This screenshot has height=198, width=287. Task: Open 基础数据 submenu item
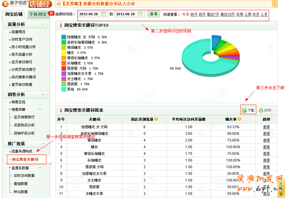21,184
